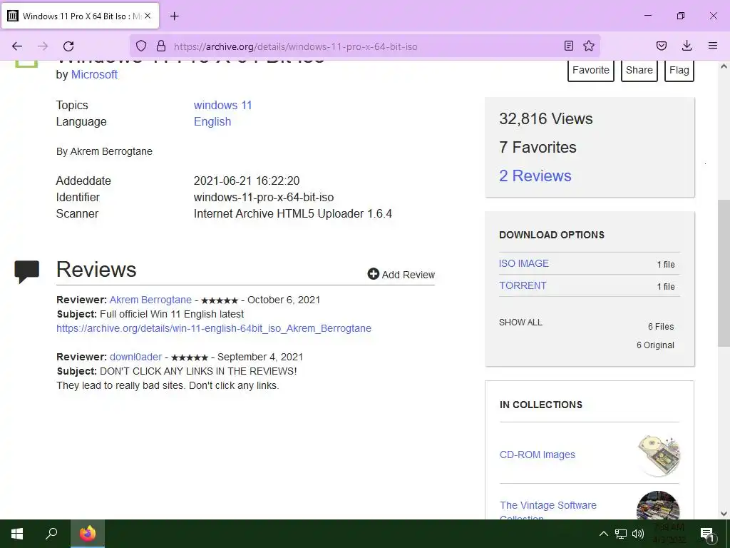Click The Vintage Software collection thumbnail
Viewport: 730px width, 548px height.
[x=658, y=506]
